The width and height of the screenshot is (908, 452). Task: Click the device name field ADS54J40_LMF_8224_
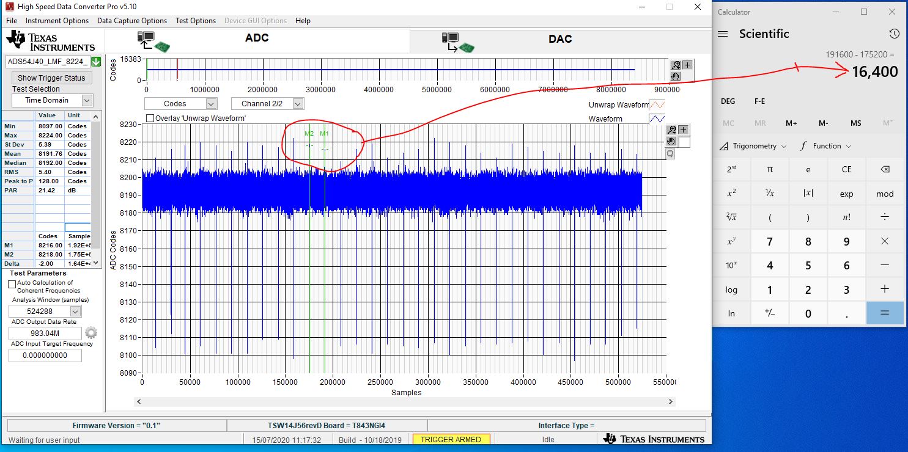coord(48,62)
